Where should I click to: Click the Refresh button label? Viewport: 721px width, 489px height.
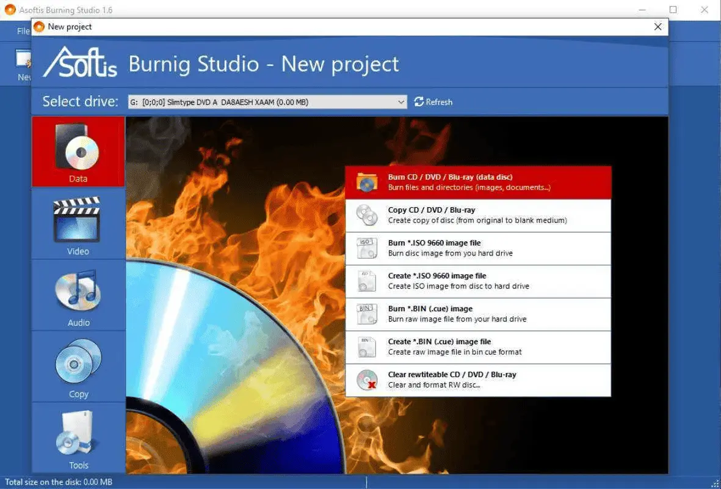click(x=439, y=101)
